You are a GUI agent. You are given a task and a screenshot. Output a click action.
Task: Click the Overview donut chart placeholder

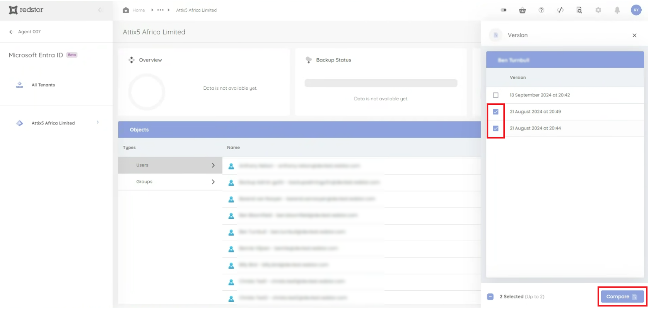coord(147,92)
